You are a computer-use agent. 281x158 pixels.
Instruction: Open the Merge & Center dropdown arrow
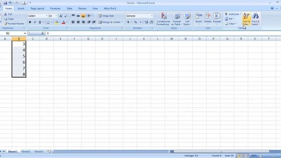click(122, 22)
